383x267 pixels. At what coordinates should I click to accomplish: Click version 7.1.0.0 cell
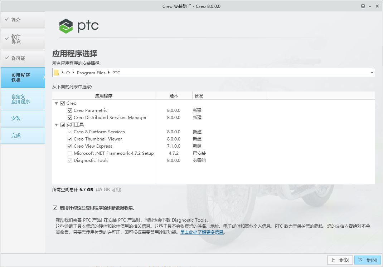[174, 146]
